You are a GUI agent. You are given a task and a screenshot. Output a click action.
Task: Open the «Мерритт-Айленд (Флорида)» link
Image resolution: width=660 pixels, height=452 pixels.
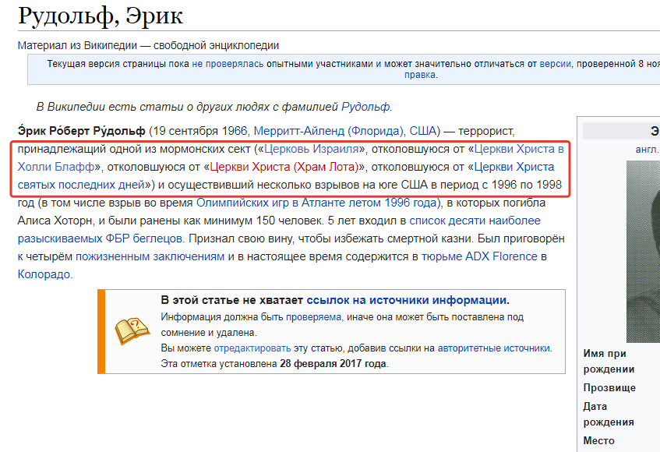coord(328,131)
